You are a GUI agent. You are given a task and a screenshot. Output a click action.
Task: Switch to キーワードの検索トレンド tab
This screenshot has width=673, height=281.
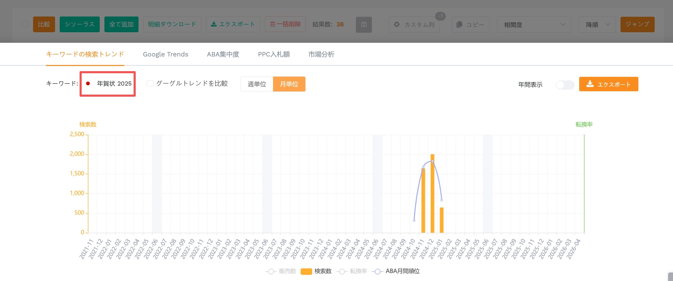[x=85, y=54]
